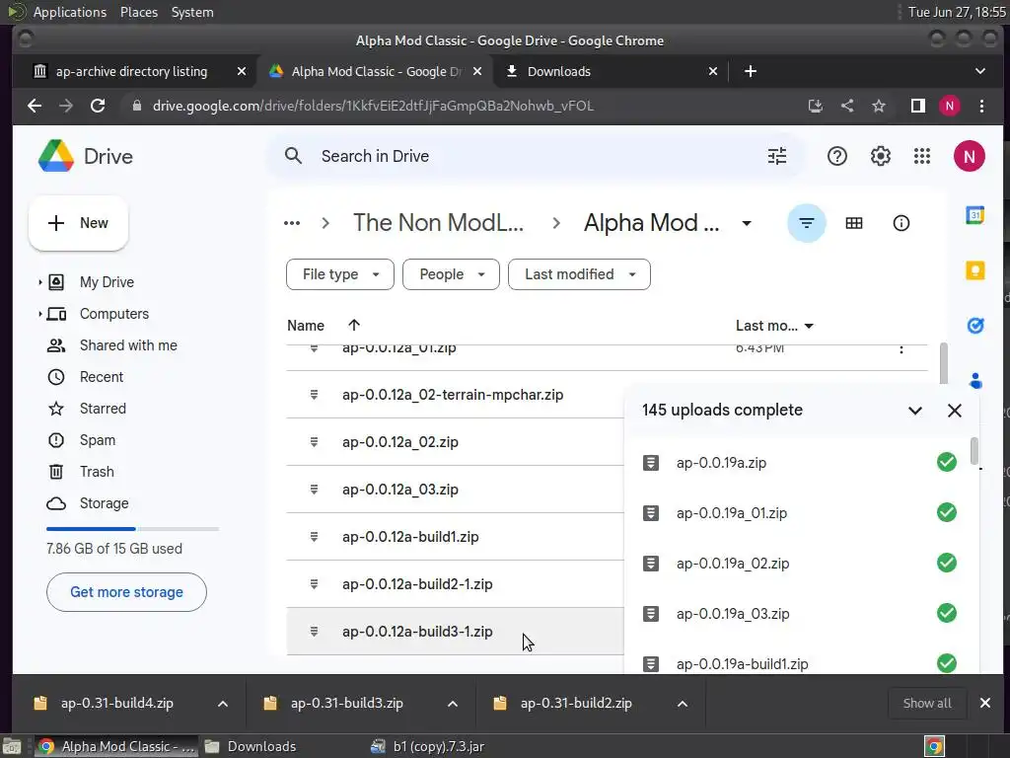The height and width of the screenshot is (758, 1010).
Task: Open Contacts side panel icon
Action: [975, 380]
